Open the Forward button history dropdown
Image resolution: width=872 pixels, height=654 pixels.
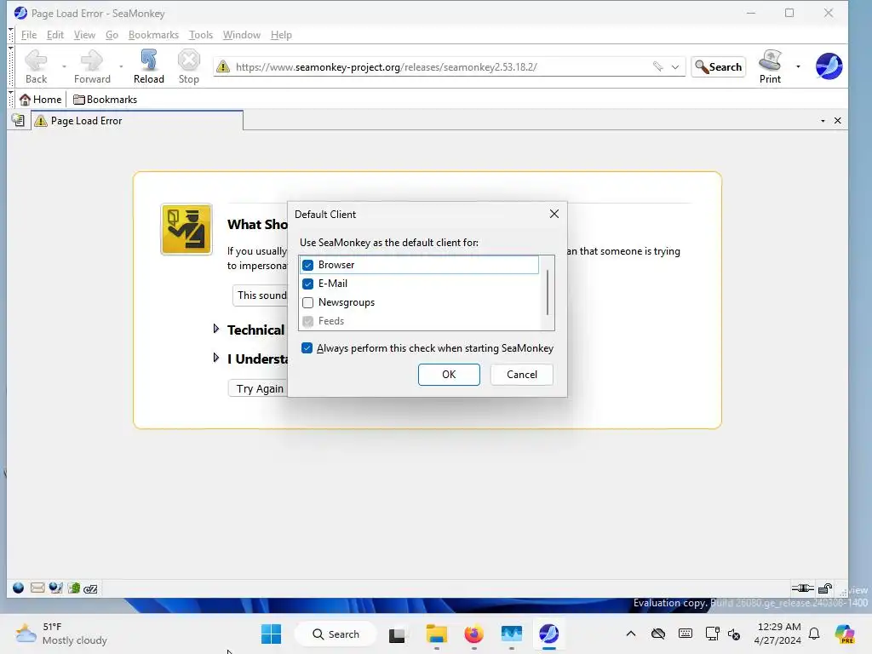pos(121,66)
